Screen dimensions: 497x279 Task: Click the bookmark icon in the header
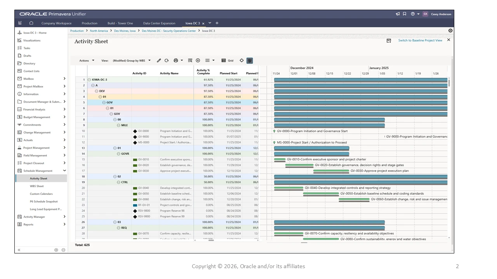coord(405,14)
